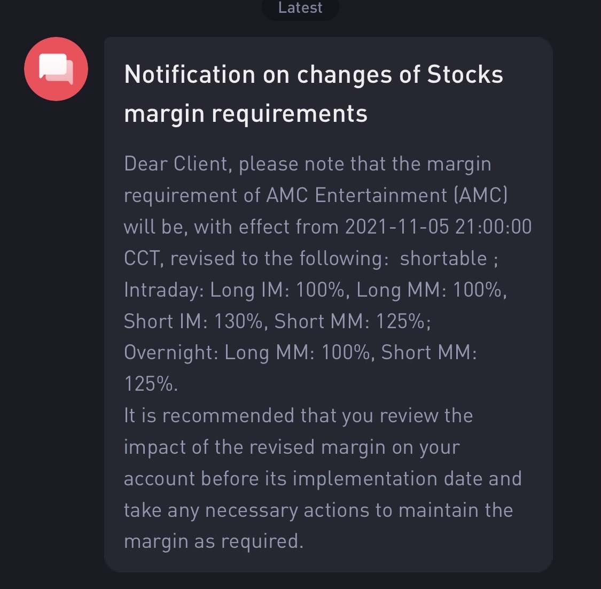The image size is (601, 589).
Task: Click the closing "margin as required." text
Action: pyautogui.click(x=213, y=541)
